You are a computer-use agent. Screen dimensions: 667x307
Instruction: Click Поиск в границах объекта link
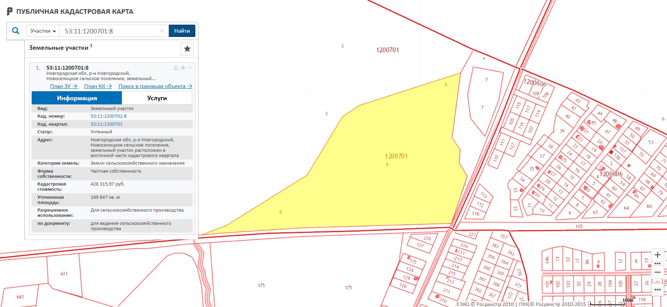click(x=155, y=86)
